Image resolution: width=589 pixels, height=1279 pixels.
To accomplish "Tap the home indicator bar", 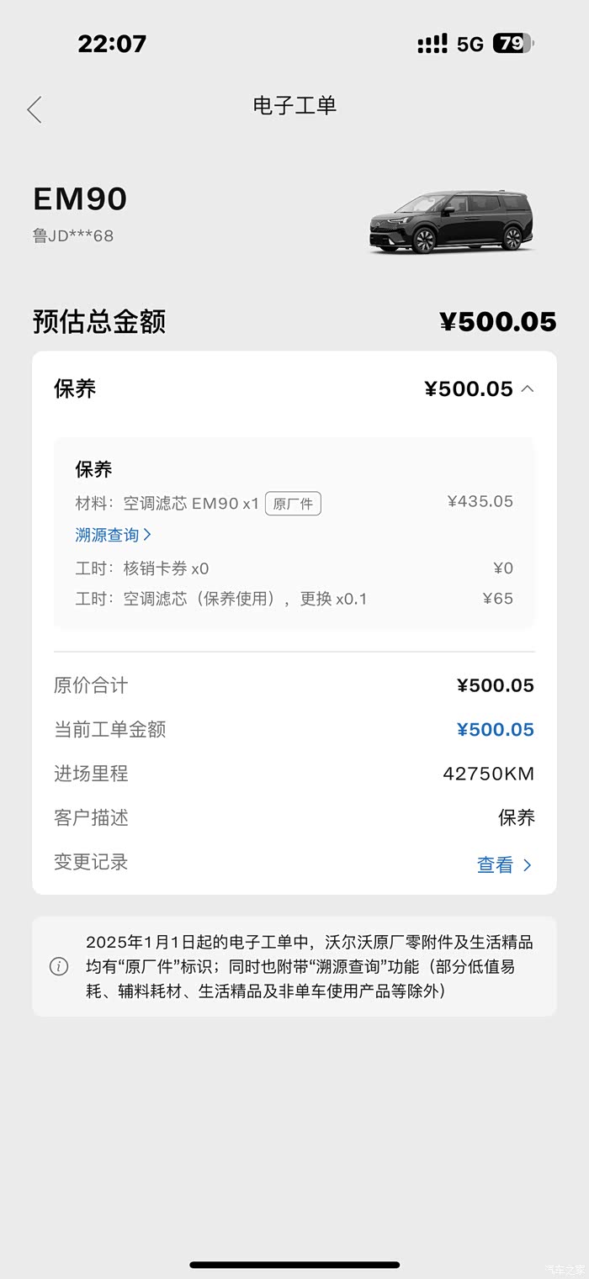I will 294,1264.
